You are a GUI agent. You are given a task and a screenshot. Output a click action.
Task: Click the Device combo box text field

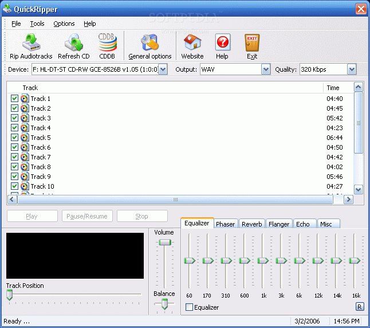coord(95,69)
